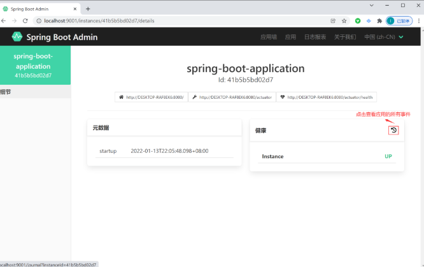The width and height of the screenshot is (424, 267).
Task: Click the startup timestamp value
Action: tap(169, 151)
